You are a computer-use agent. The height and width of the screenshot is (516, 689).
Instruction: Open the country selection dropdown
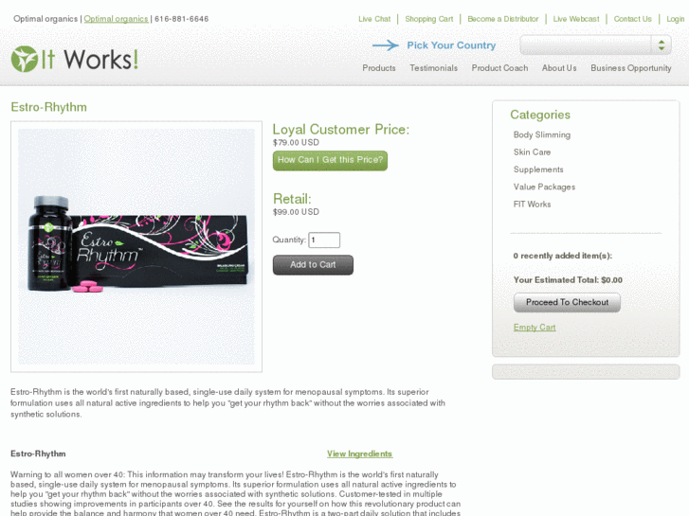click(595, 44)
